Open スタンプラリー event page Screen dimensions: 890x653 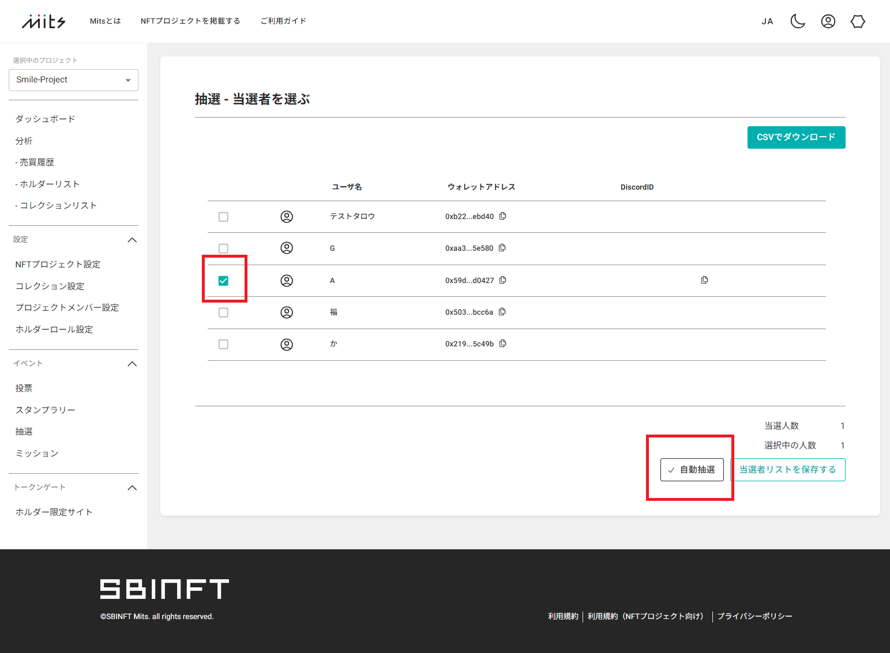pos(45,410)
